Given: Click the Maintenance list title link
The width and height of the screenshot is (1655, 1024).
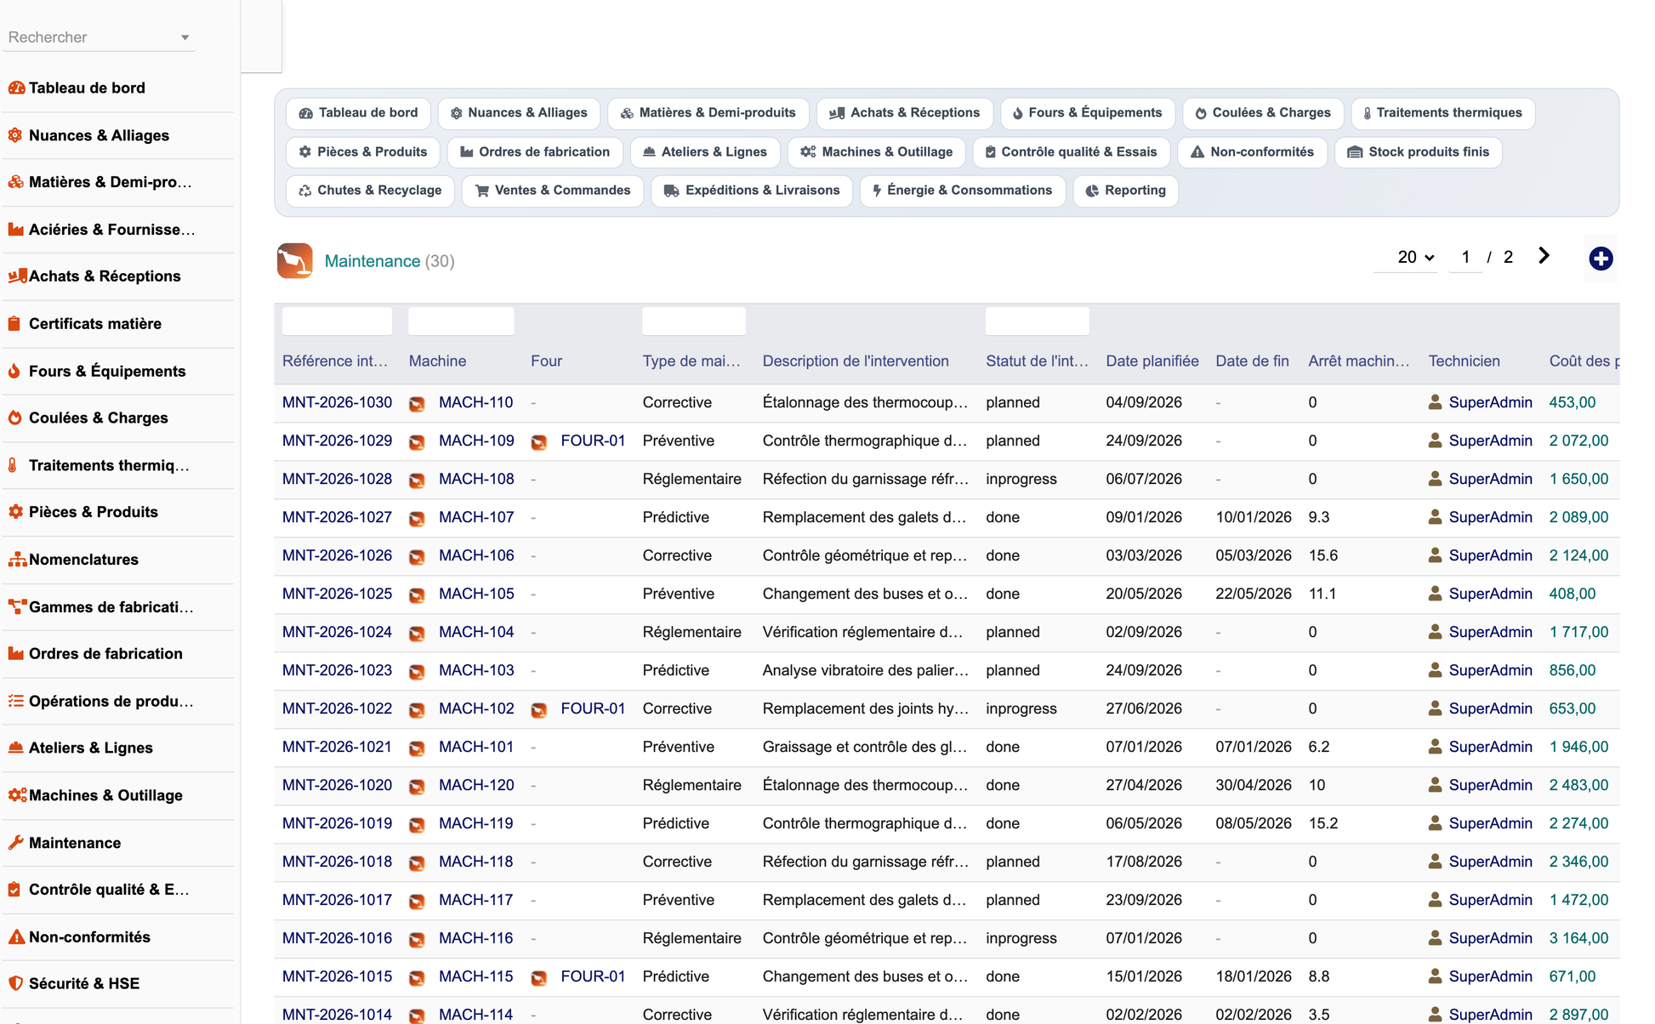Looking at the screenshot, I should (373, 261).
